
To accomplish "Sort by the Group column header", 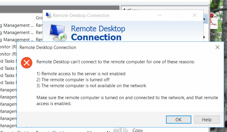I will click(x=39, y=18).
